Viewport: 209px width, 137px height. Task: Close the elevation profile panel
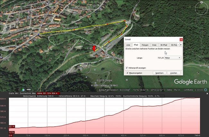pos(207,94)
